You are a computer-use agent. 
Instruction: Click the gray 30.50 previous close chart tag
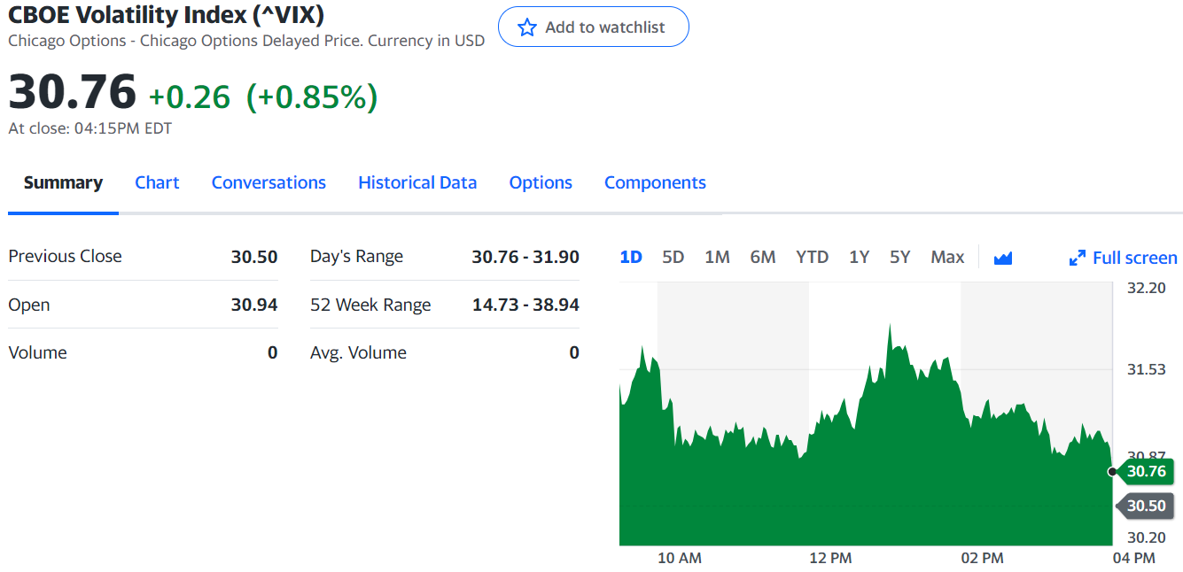[1146, 506]
